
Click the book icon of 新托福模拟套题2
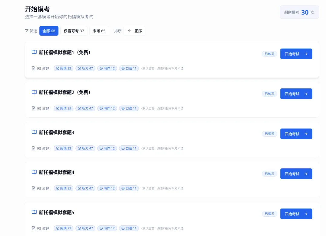point(34,92)
